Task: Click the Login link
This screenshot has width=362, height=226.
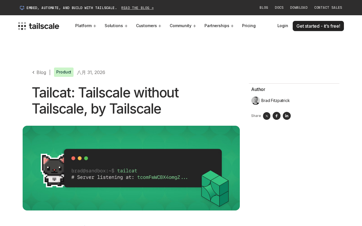Action: point(283,26)
